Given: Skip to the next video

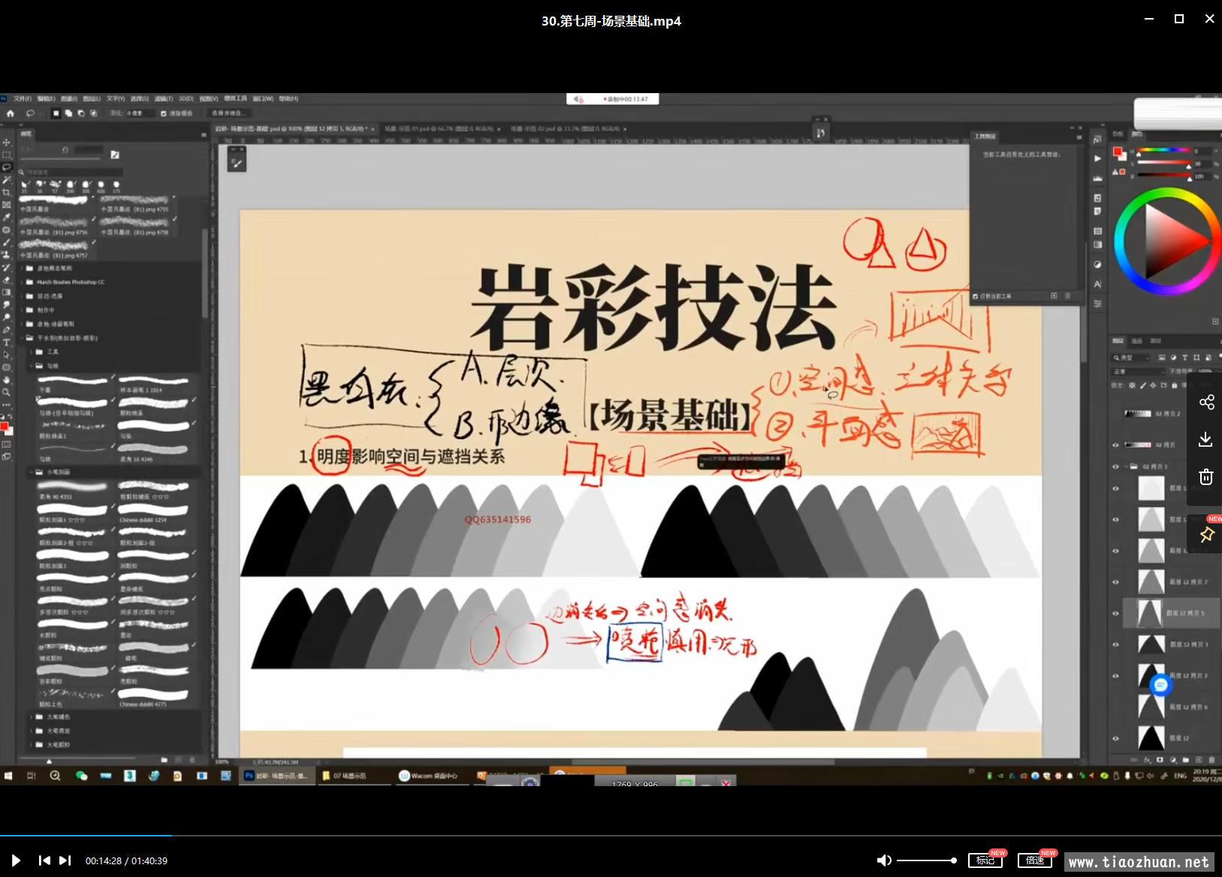Looking at the screenshot, I should coord(65,860).
